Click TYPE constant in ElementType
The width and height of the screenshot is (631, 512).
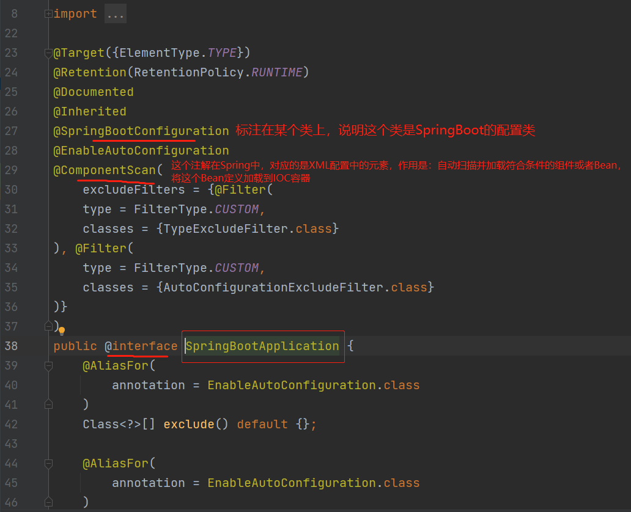[x=222, y=53]
